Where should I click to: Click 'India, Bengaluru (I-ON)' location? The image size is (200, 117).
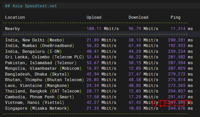coord(33,51)
